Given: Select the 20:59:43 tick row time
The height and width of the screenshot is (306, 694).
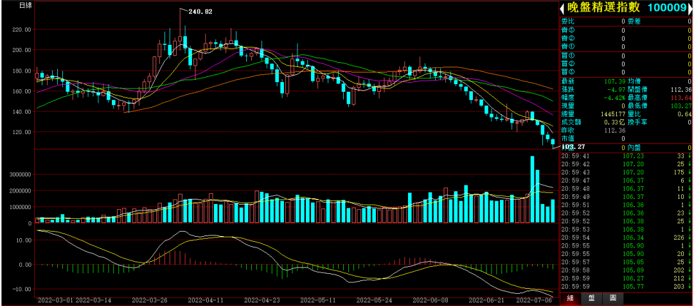Looking at the screenshot, I should 574,172.
